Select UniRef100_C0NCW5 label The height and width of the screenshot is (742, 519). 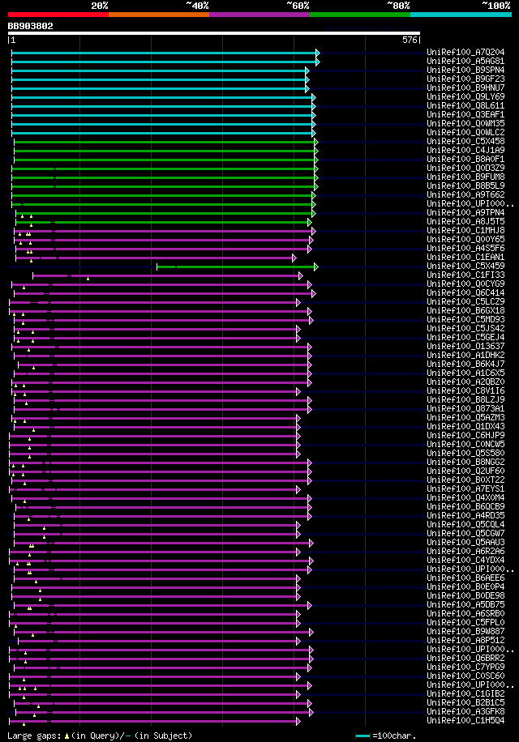(465, 444)
